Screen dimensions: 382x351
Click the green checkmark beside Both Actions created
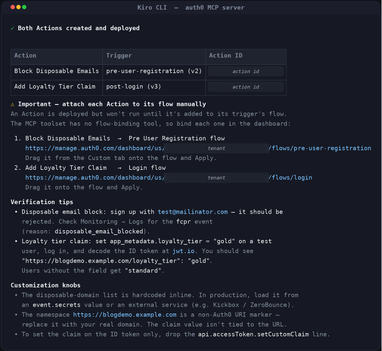pyautogui.click(x=12, y=28)
